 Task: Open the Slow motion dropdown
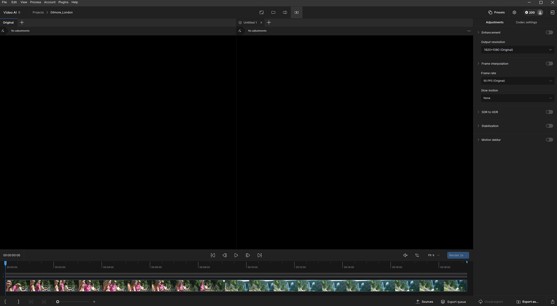pyautogui.click(x=517, y=98)
